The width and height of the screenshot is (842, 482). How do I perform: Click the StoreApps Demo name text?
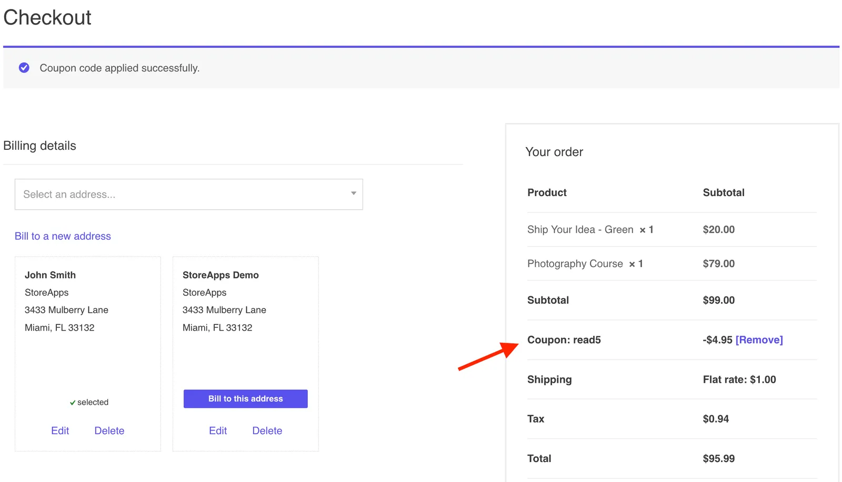click(220, 275)
